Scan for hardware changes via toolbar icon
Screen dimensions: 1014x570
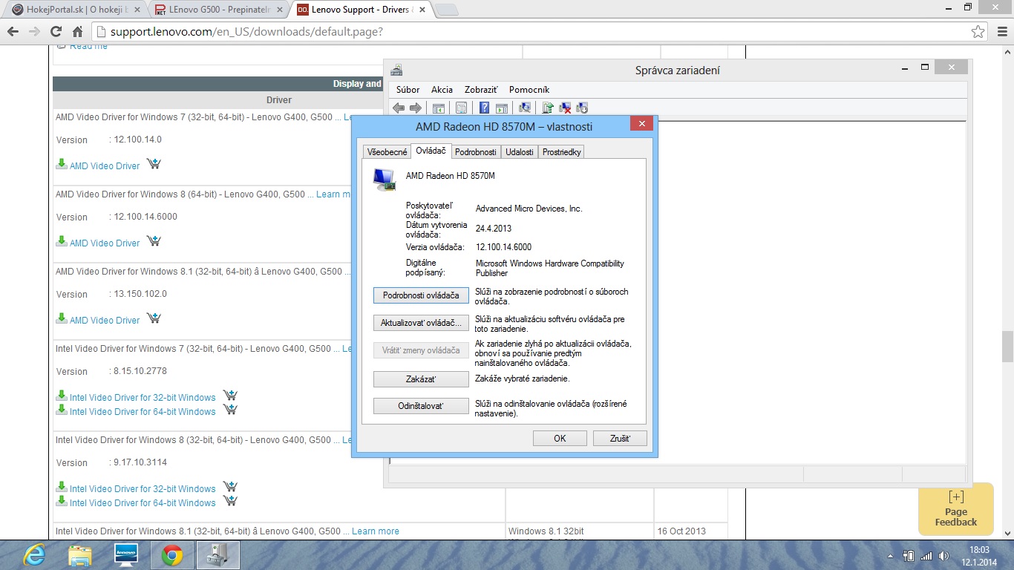click(x=525, y=108)
